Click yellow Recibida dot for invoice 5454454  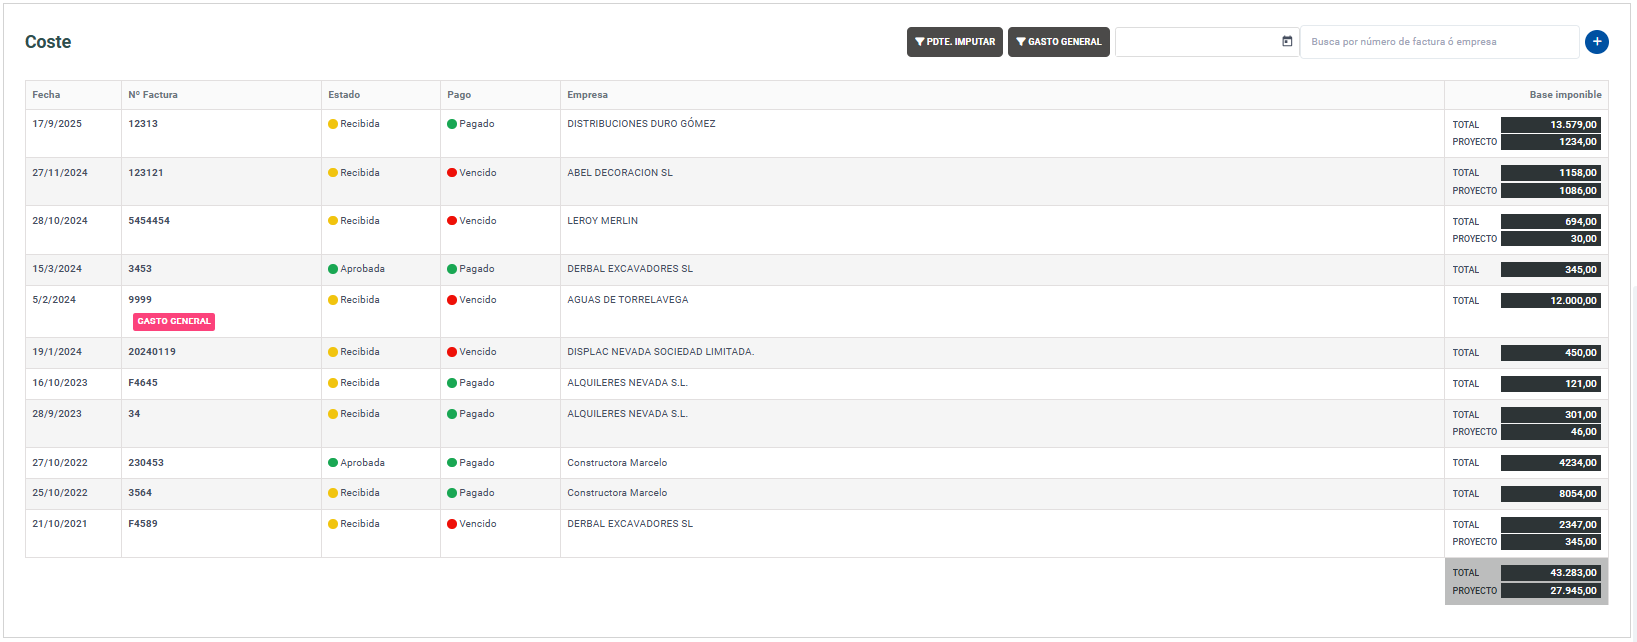[x=333, y=221]
